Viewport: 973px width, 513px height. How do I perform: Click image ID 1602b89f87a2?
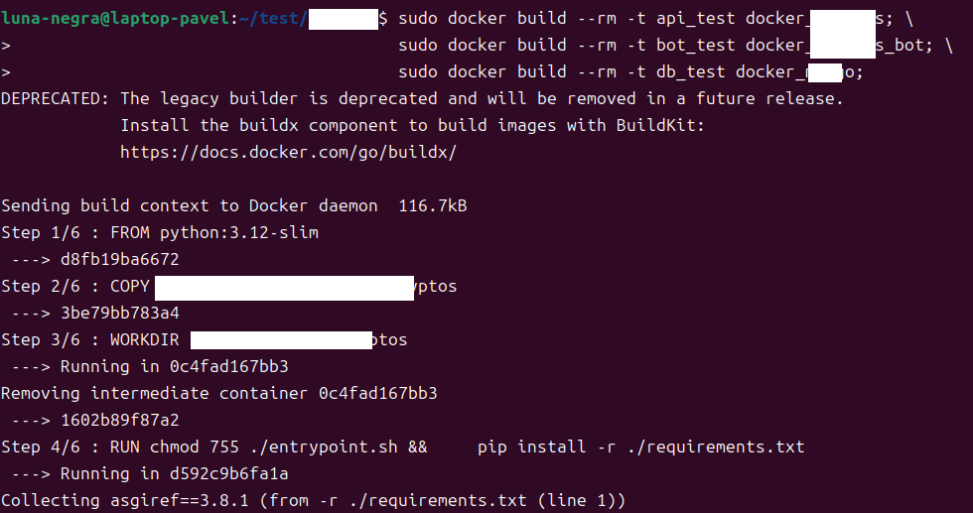tap(119, 420)
